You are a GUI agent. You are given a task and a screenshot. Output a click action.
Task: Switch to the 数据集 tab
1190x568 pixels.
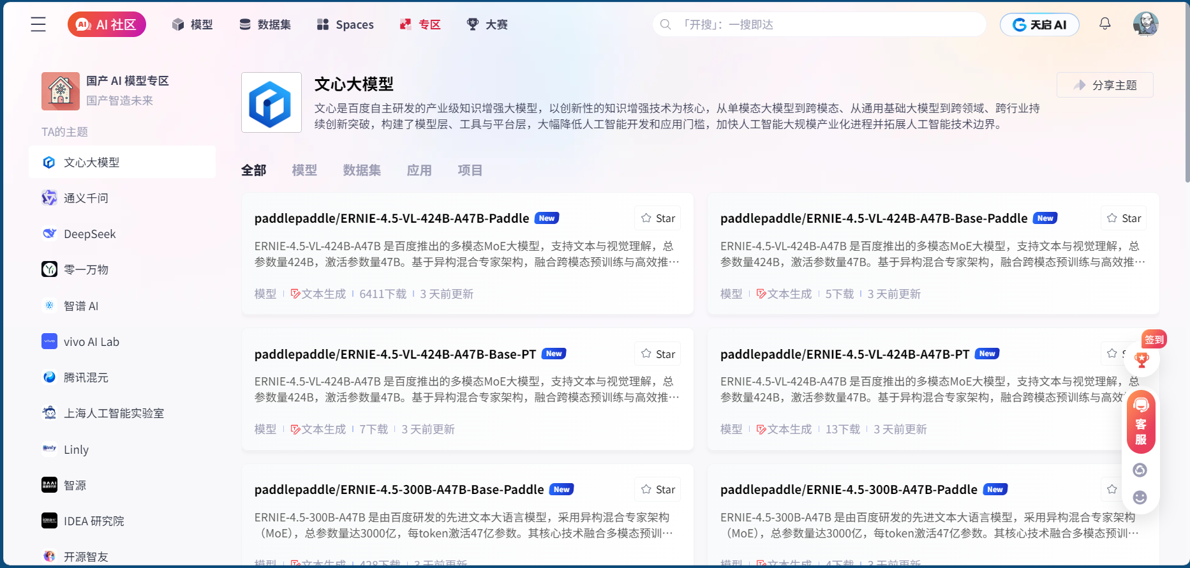tap(362, 170)
